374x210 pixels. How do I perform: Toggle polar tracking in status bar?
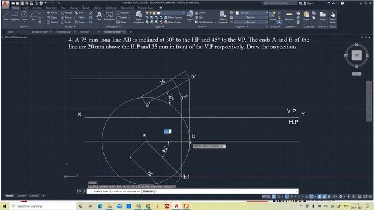point(292,197)
